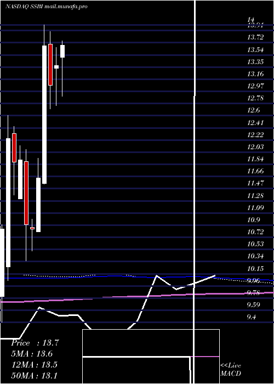The height and width of the screenshot is (384, 274).
Task: Select the 9.78 price axis label
Action: 253,293
